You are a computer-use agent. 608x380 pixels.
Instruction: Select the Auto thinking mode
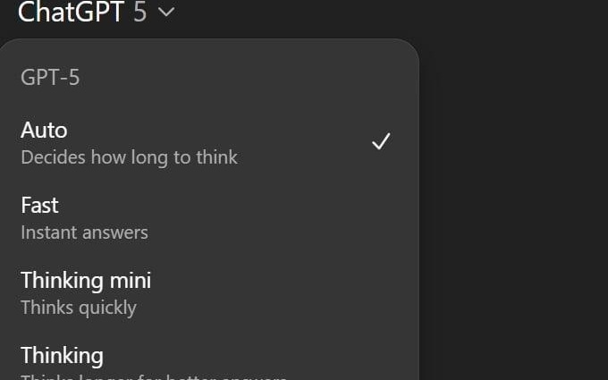click(x=45, y=131)
